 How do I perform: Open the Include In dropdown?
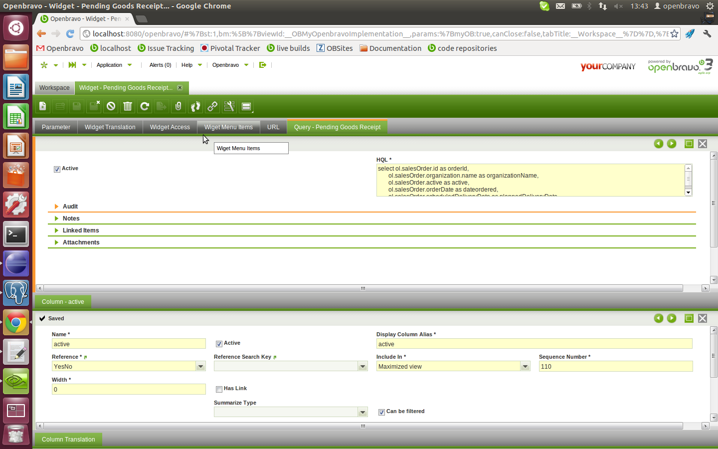coord(525,367)
